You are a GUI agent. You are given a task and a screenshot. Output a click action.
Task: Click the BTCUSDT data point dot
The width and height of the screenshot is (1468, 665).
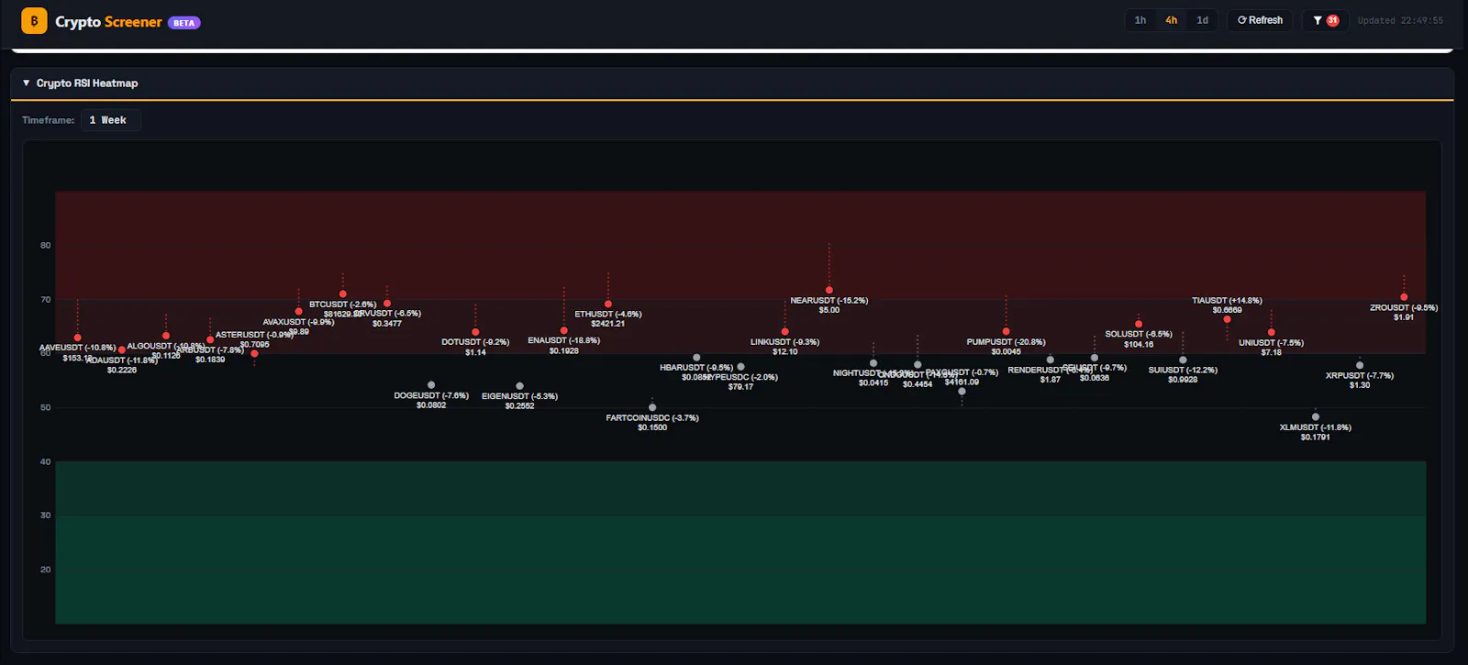[x=343, y=294]
